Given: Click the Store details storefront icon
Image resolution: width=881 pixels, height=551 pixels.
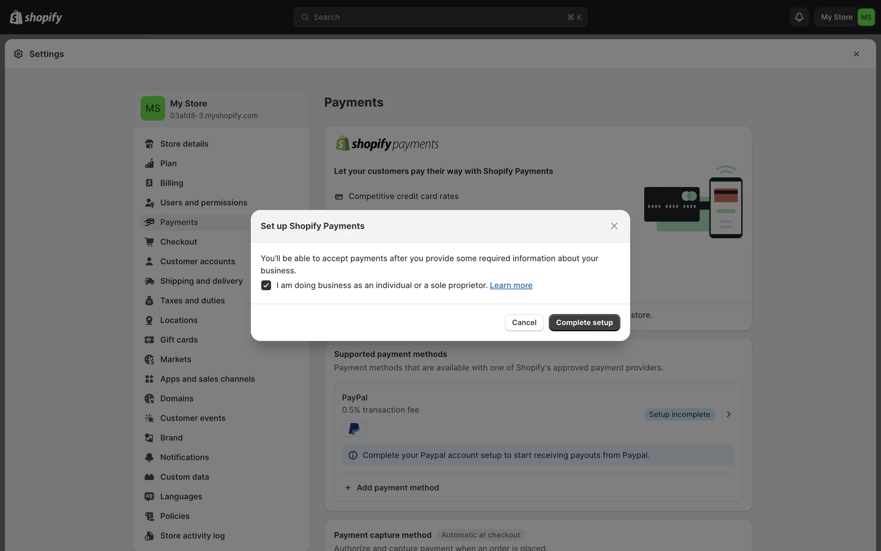Looking at the screenshot, I should tap(149, 144).
